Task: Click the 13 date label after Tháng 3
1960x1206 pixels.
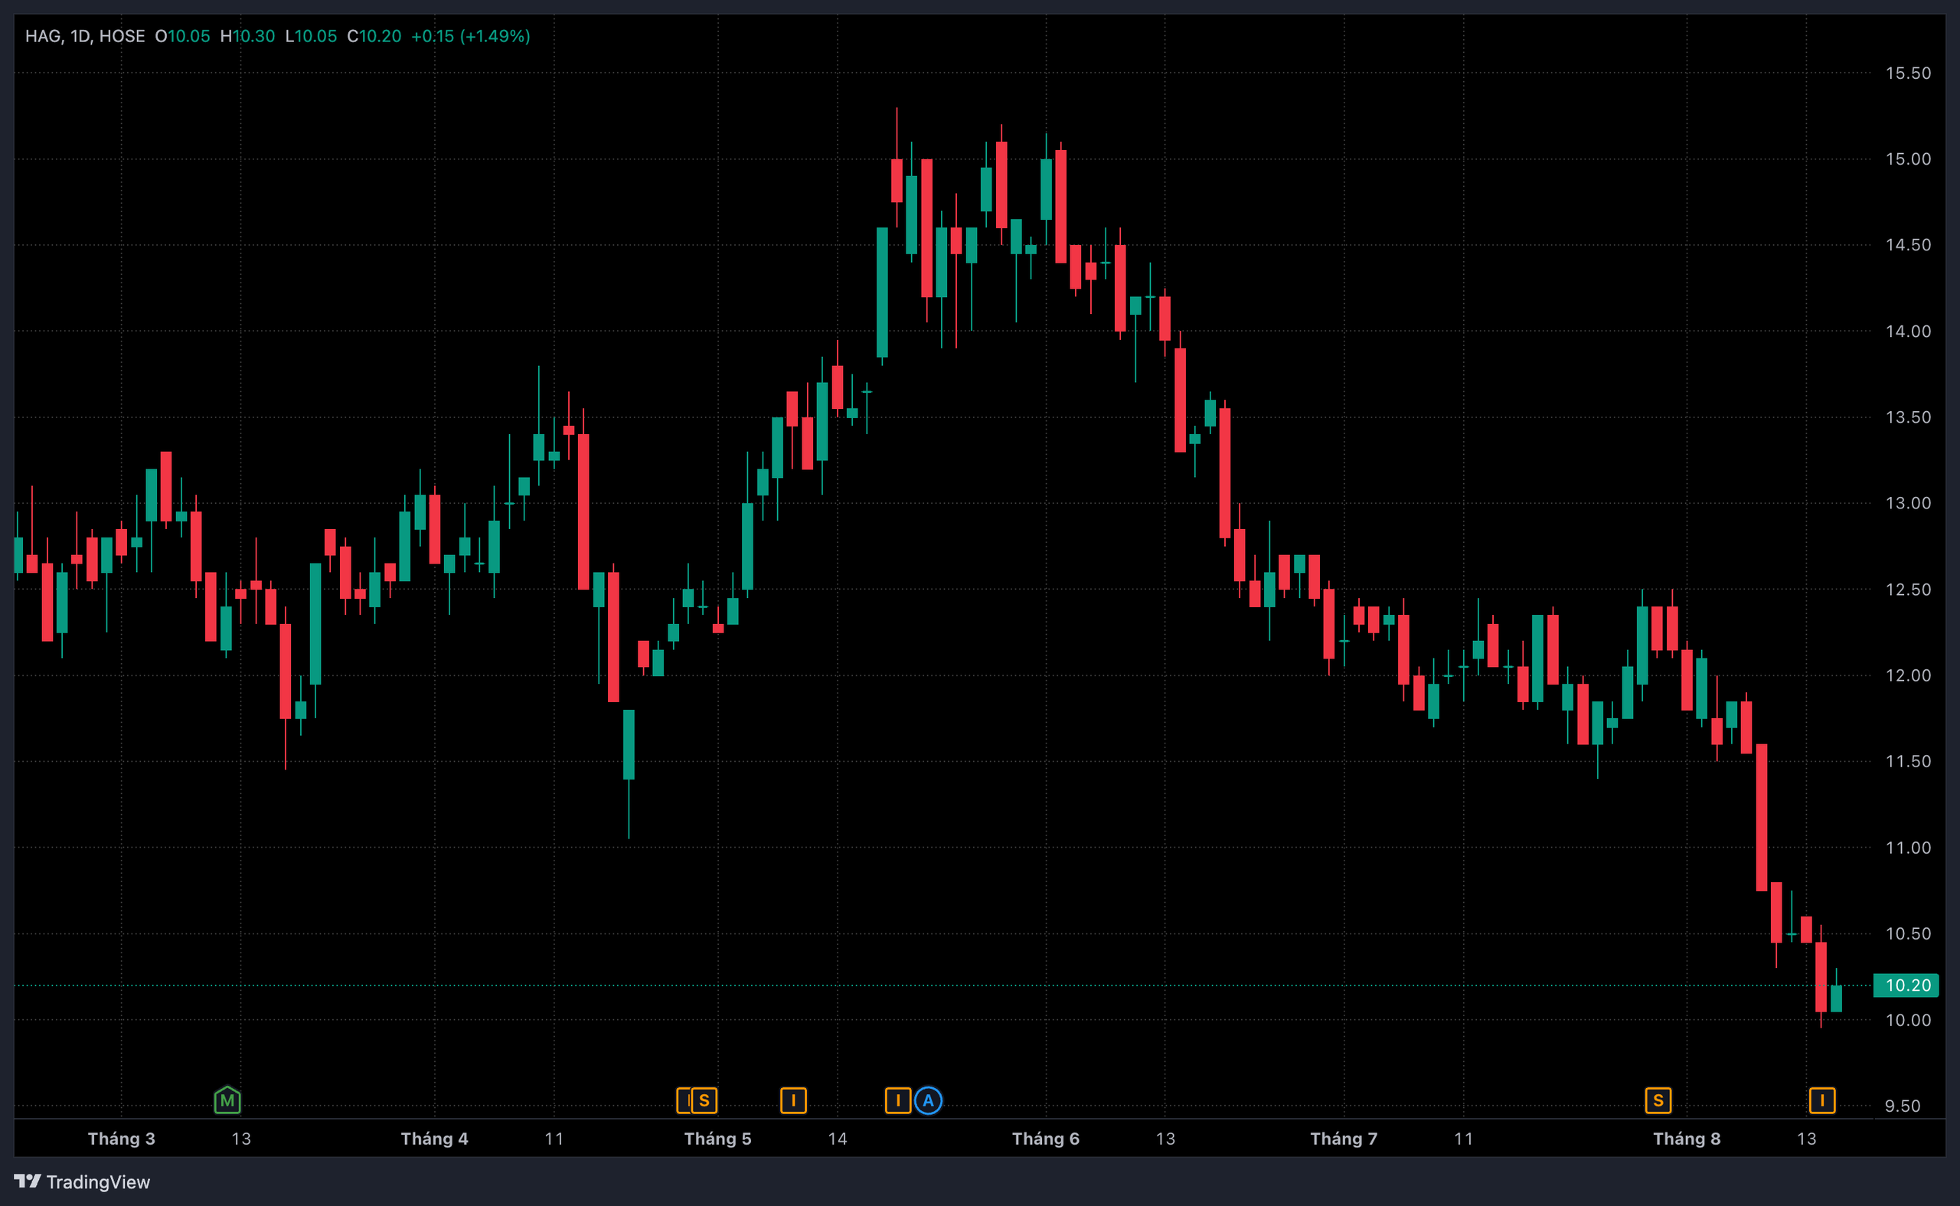Action: coord(241,1138)
